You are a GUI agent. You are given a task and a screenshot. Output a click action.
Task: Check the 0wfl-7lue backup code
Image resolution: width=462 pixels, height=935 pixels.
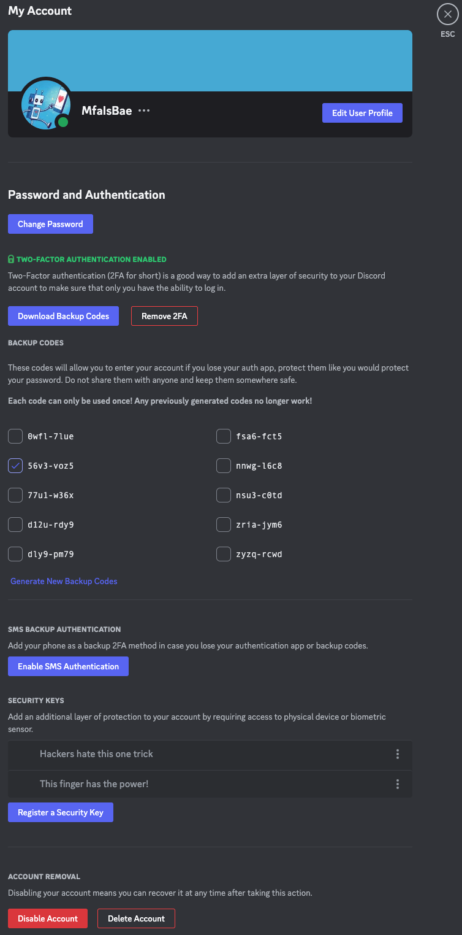point(15,436)
